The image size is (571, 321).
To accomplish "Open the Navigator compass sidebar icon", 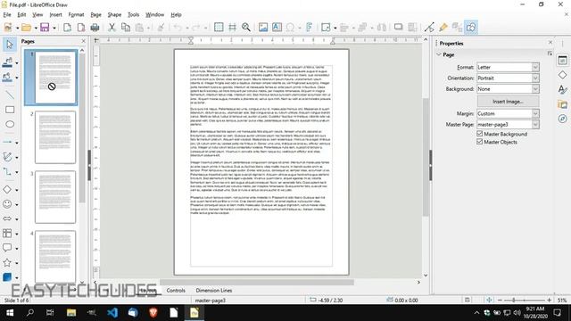I will tap(563, 119).
